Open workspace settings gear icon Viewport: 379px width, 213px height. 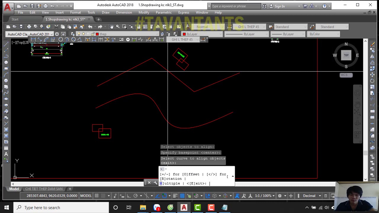[57, 34]
